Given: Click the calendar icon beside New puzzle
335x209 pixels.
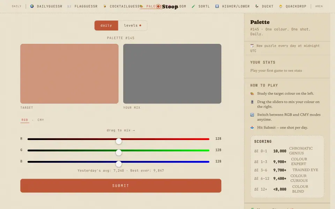Looking at the screenshot, I should 252,46.
